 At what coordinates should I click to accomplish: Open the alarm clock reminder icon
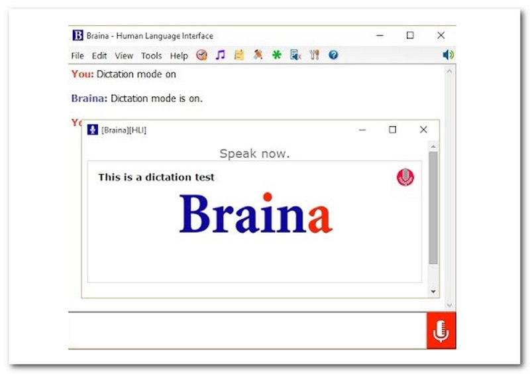click(x=202, y=55)
